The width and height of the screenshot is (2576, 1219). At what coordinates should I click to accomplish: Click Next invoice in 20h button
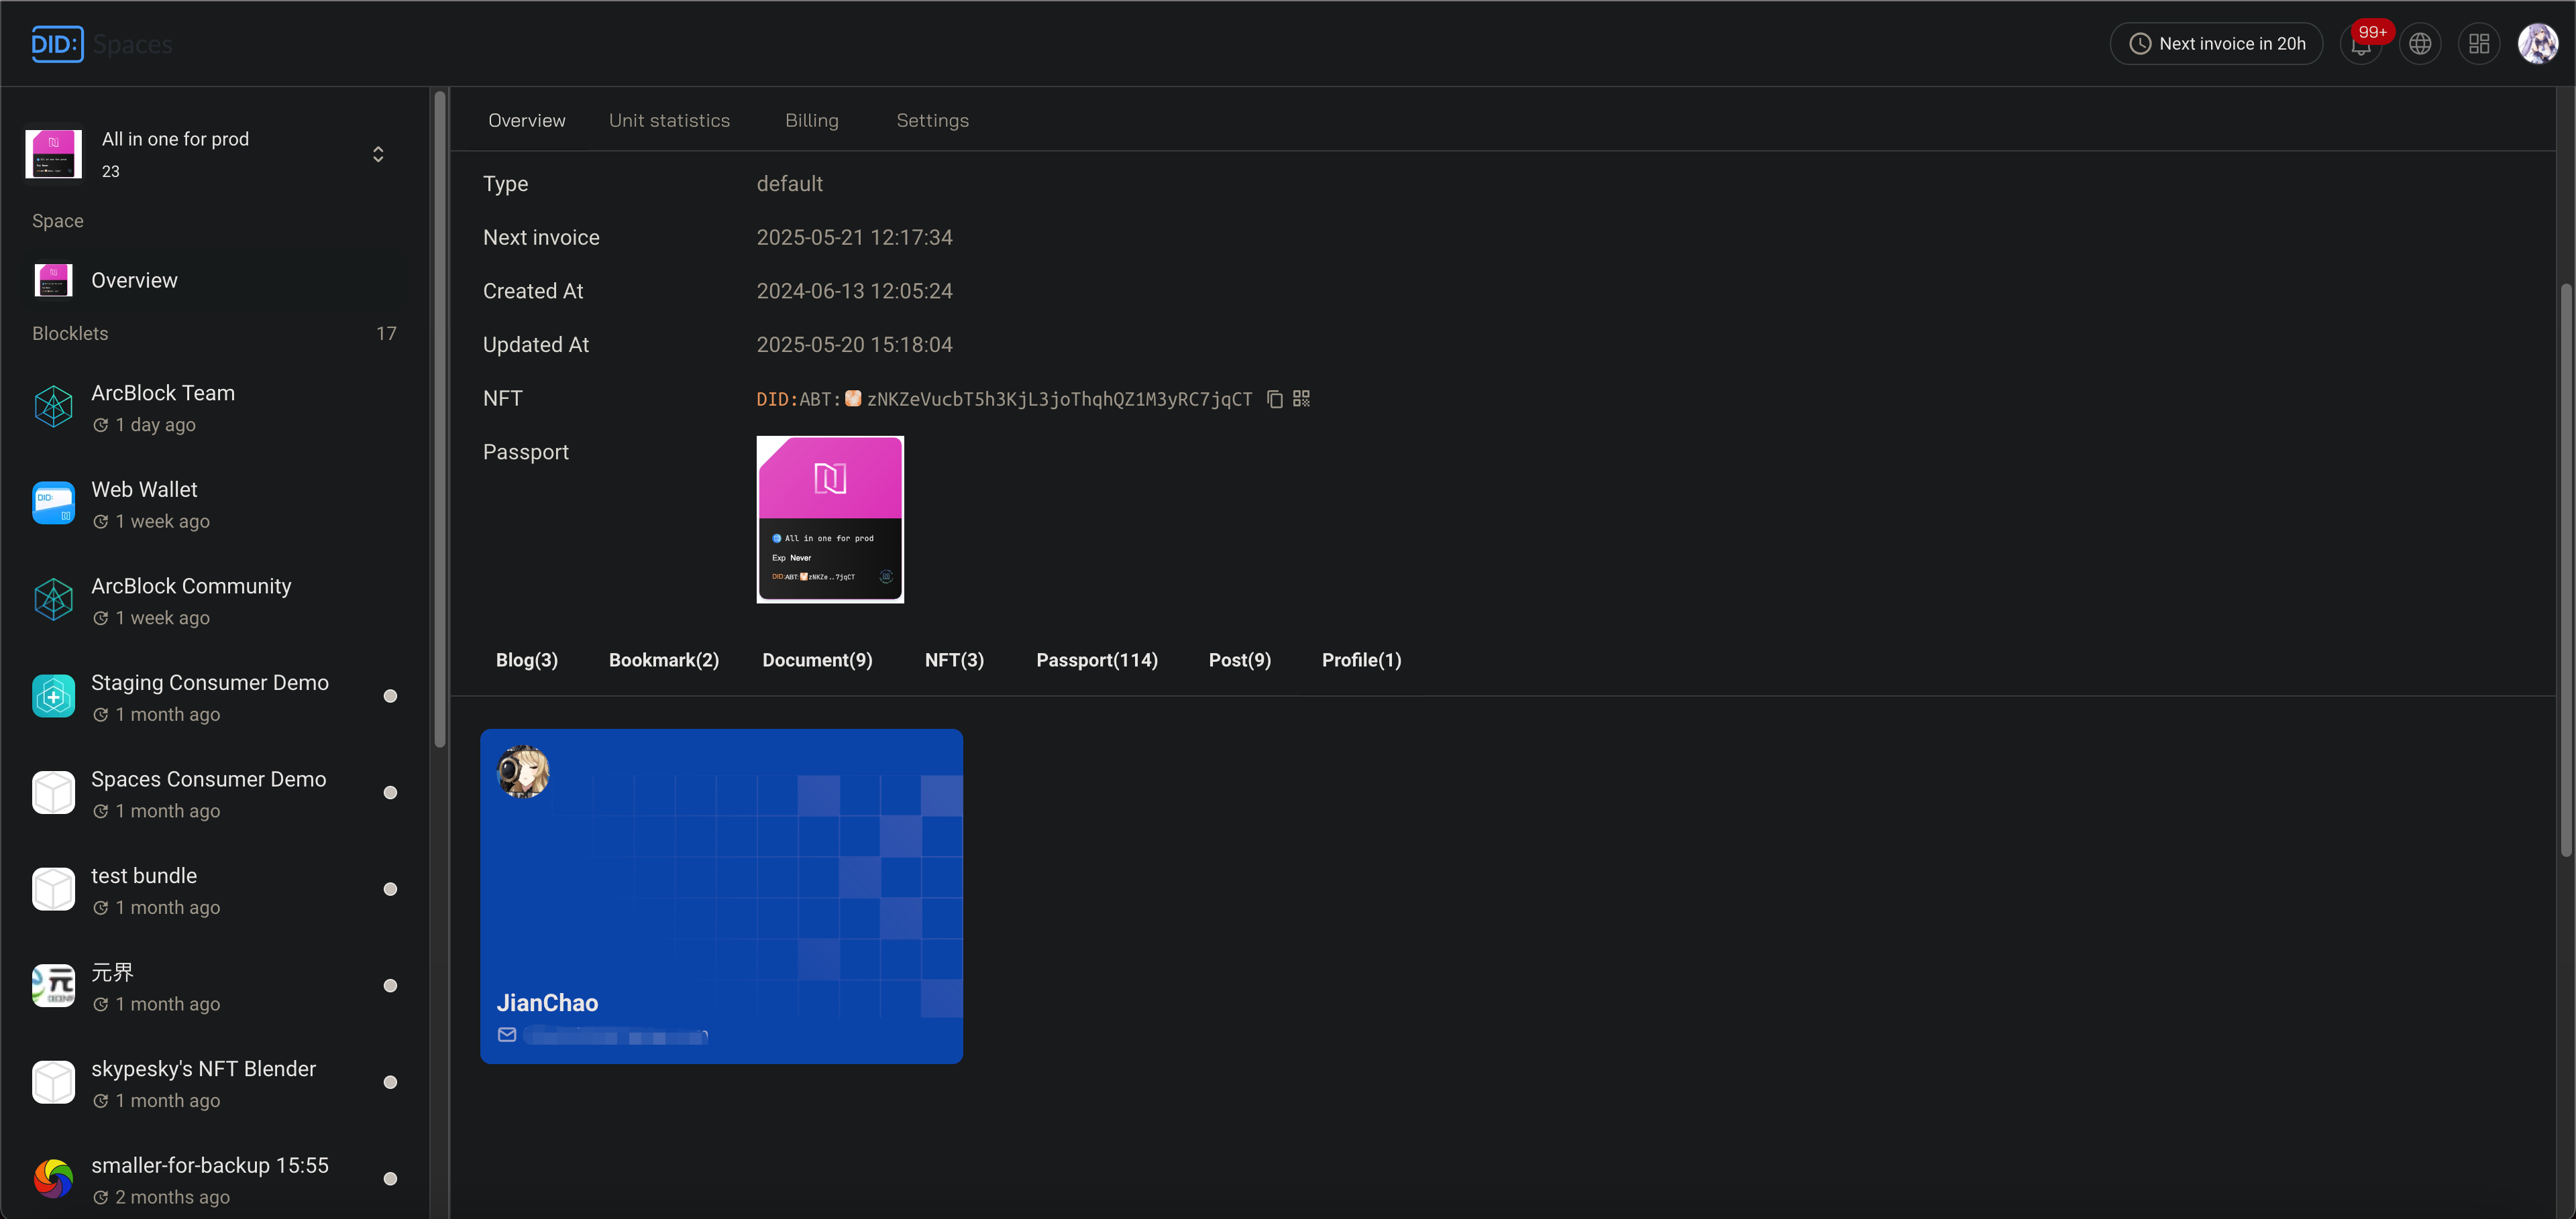coord(2216,44)
